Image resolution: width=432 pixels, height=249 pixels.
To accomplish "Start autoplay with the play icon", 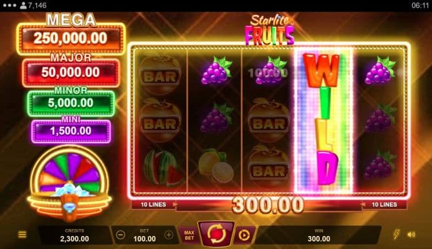I will [x=244, y=235].
